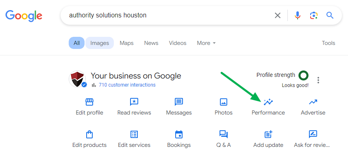Open Read reviews star icon
This screenshot has width=348, height=157.
[134, 102]
